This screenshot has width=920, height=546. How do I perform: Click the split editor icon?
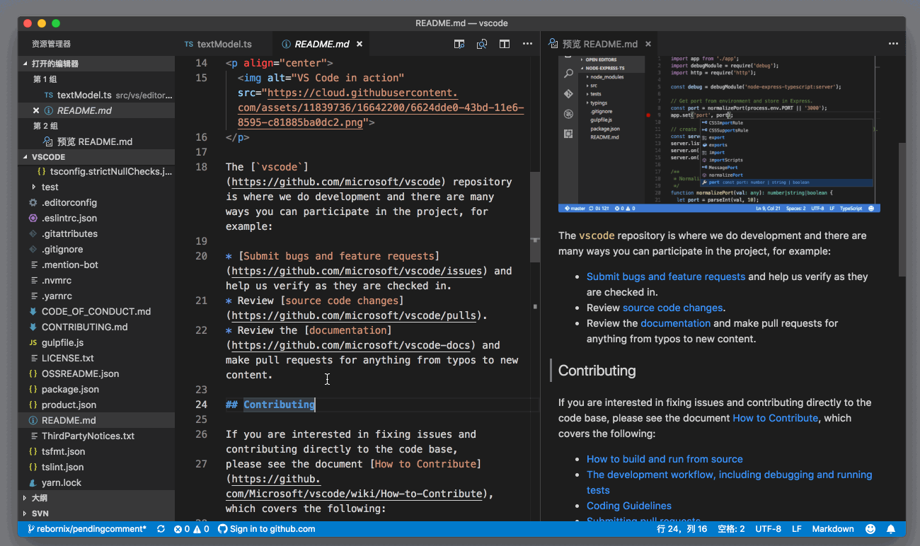pyautogui.click(x=505, y=44)
